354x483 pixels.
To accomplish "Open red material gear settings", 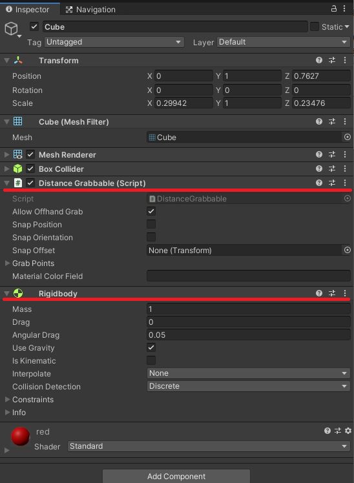I will click(348, 431).
